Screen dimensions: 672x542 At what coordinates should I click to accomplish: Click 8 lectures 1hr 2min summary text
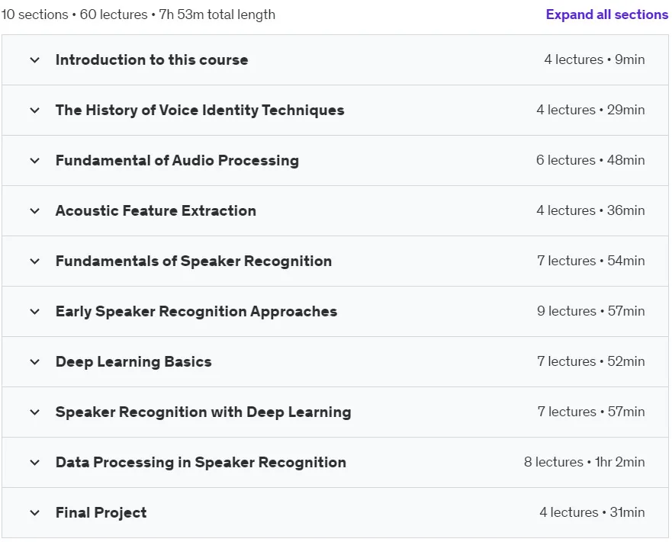(584, 462)
